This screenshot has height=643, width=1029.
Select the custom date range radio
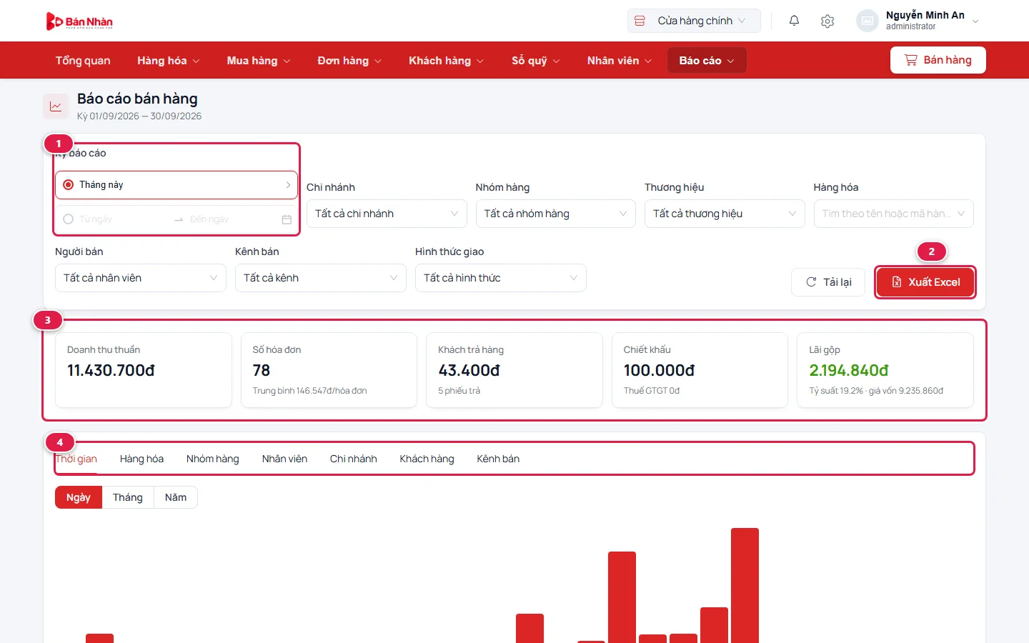click(69, 219)
